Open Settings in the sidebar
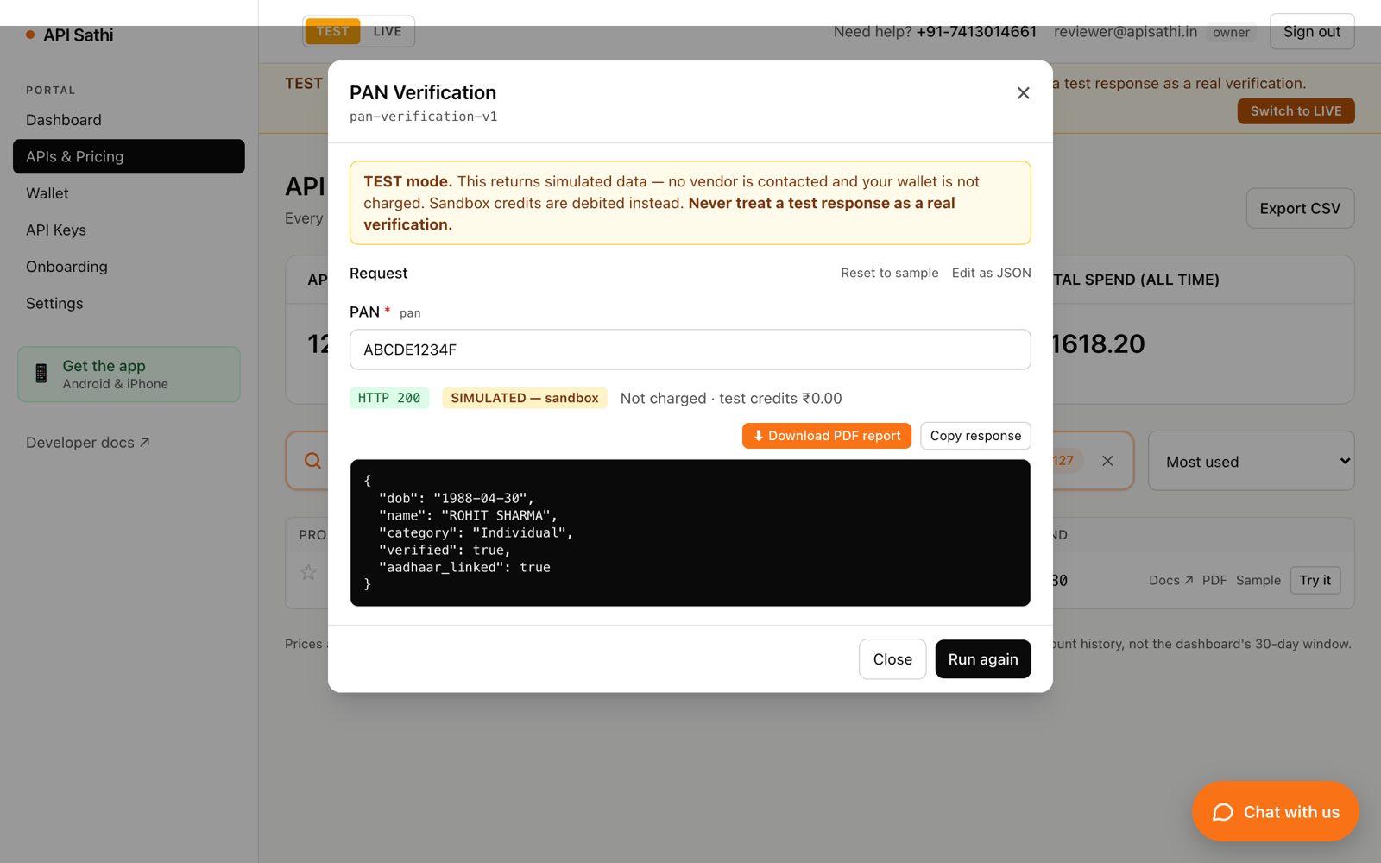Viewport: 1381px width, 863px height. (x=129, y=303)
